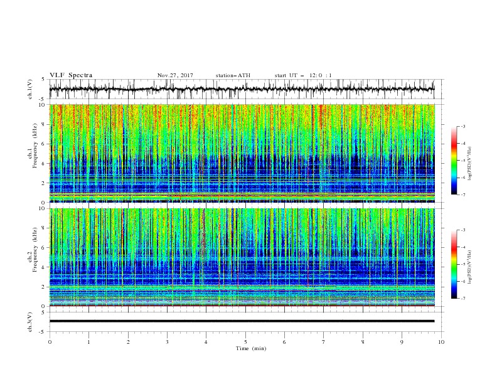Screen dimensions: 497x384
Task: Click the 'ch.1(V)' waveform axis label
Action: [x=30, y=89]
